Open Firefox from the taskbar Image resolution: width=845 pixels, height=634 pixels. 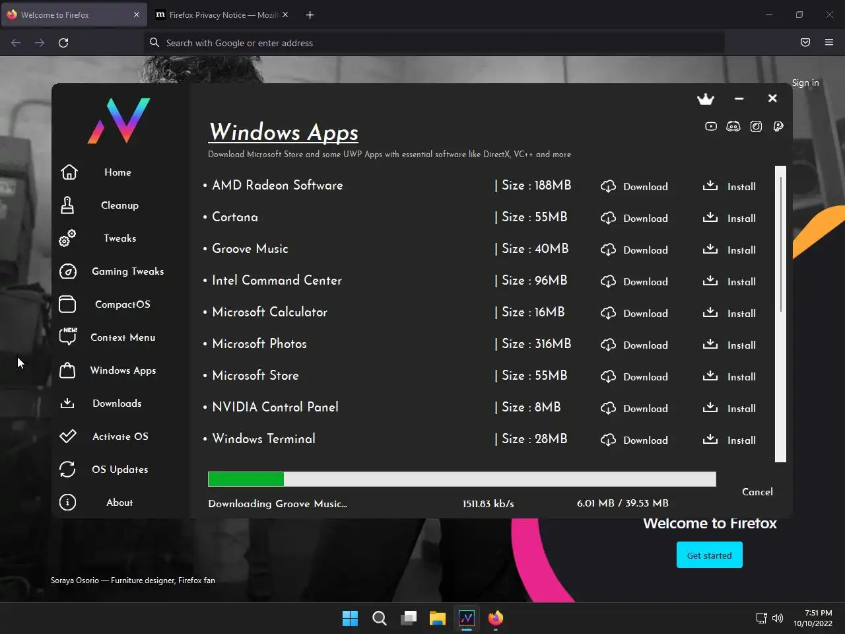click(x=496, y=618)
